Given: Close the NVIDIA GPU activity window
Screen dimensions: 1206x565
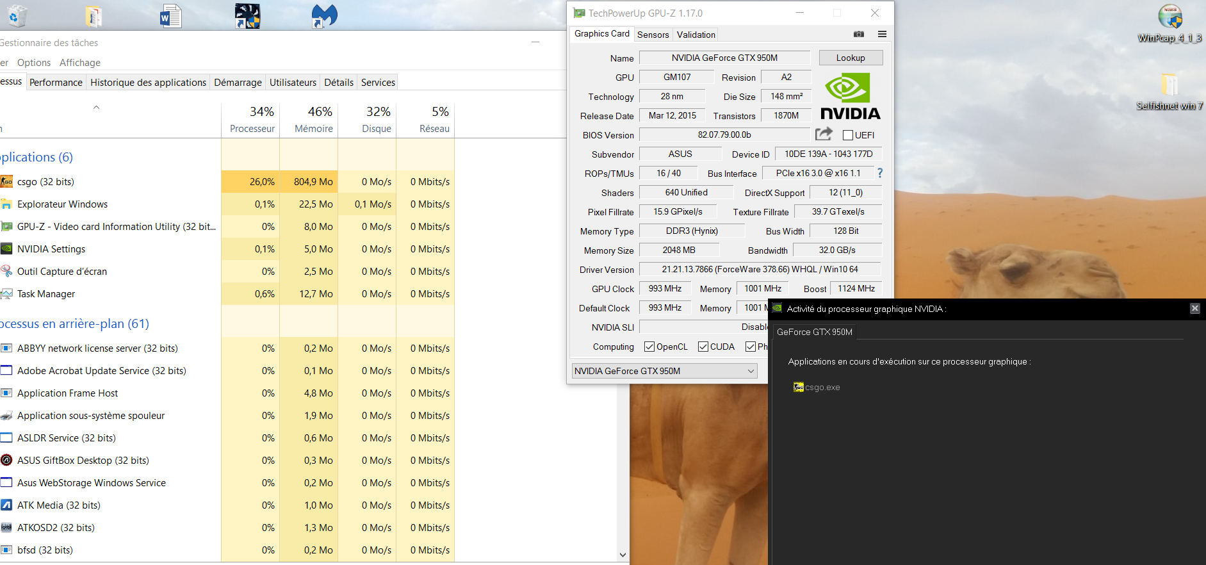Looking at the screenshot, I should pyautogui.click(x=1194, y=308).
